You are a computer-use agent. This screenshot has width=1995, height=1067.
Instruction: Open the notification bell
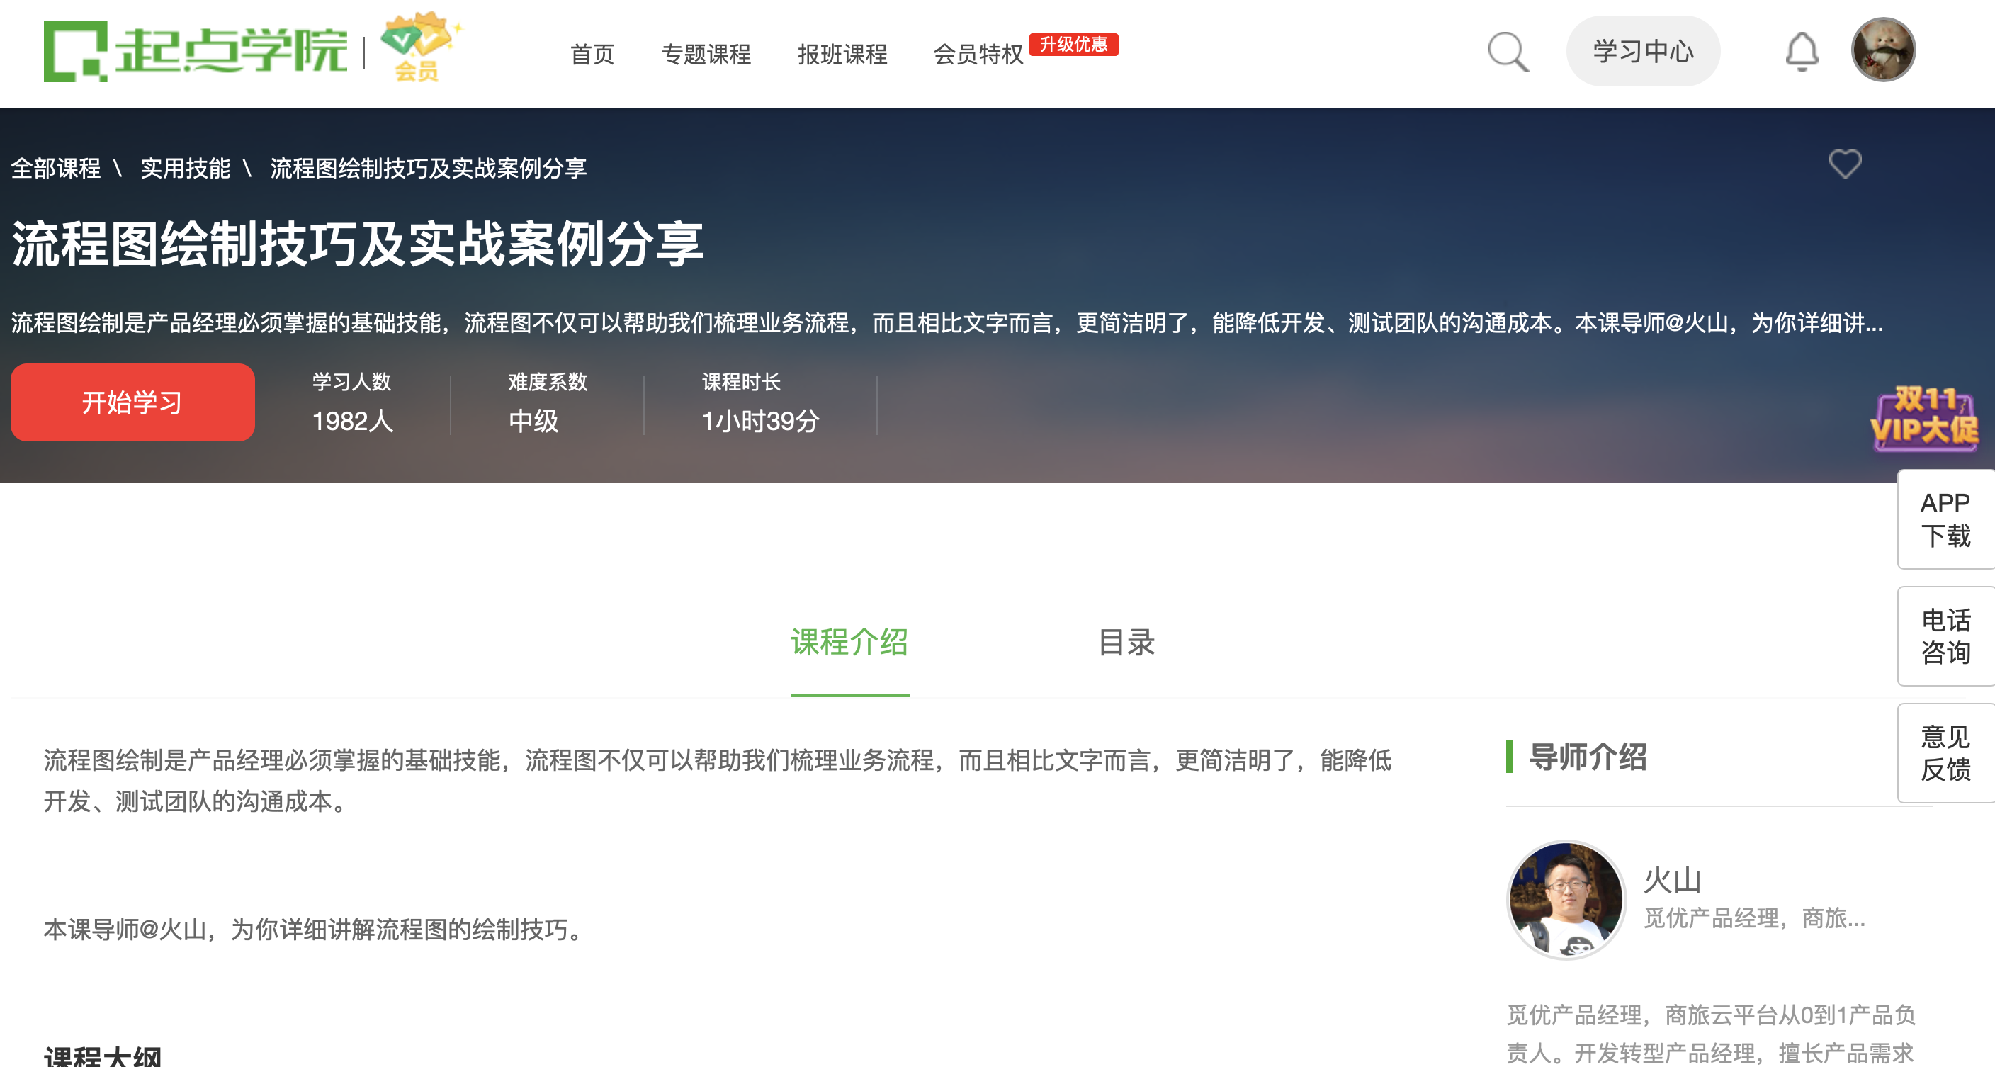pos(1802,52)
